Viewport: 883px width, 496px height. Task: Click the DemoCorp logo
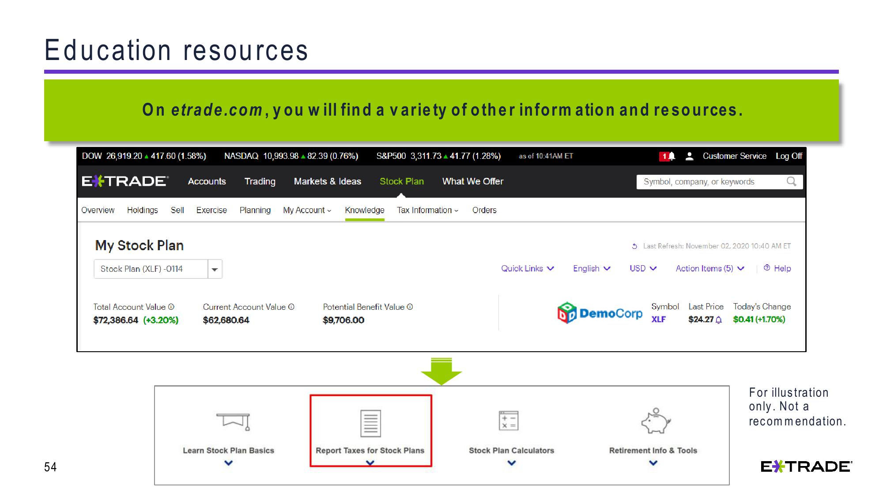click(600, 313)
